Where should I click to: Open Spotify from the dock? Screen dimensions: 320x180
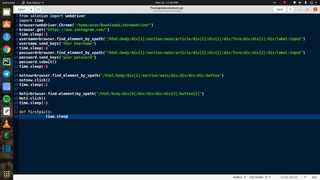point(6,99)
